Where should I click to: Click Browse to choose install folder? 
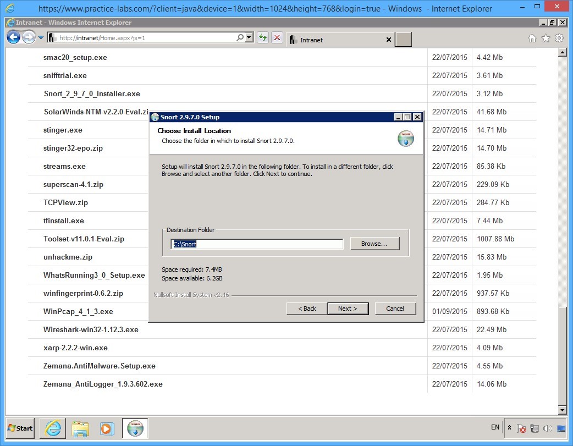[x=374, y=243]
